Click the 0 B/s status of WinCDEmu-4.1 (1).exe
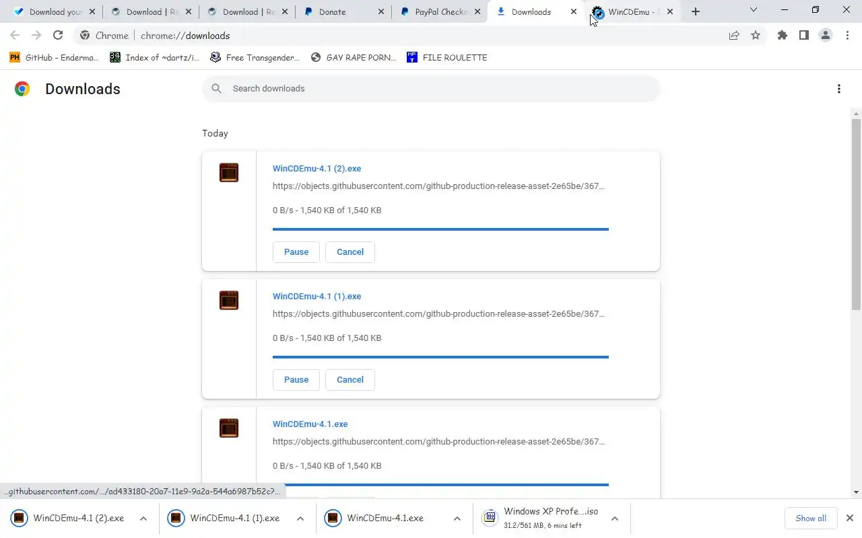862x538 pixels. click(327, 338)
